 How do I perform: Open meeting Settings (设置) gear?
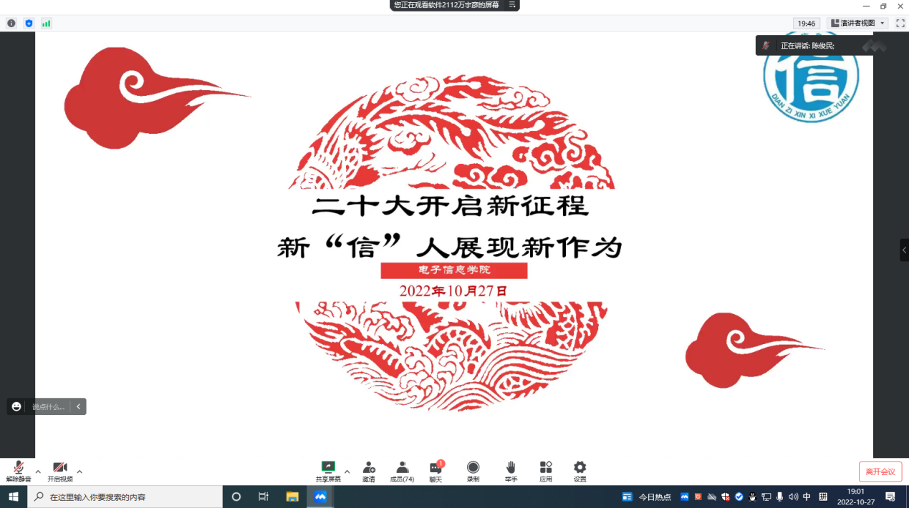pos(579,467)
